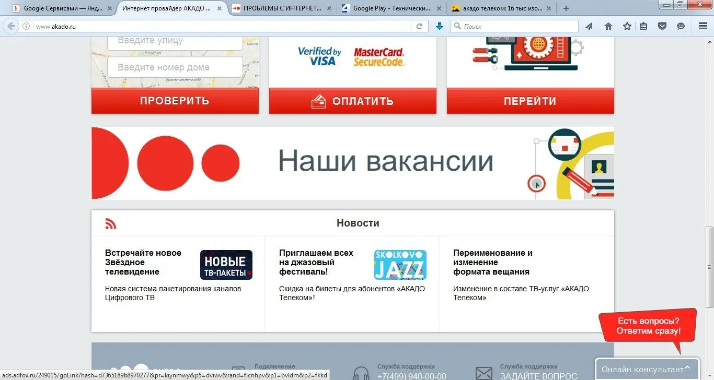Click the envelope icon in the footer
Screen dimensions: 714x380
pos(484,373)
